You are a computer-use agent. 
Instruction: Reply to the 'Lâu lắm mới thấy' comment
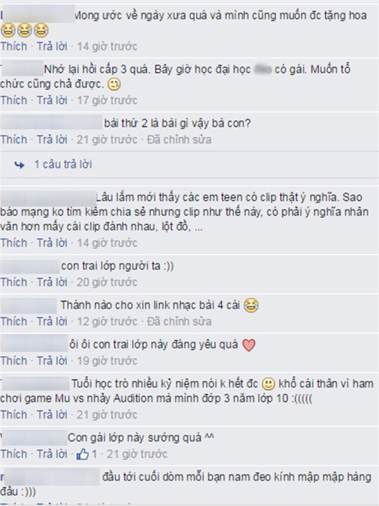point(52,243)
